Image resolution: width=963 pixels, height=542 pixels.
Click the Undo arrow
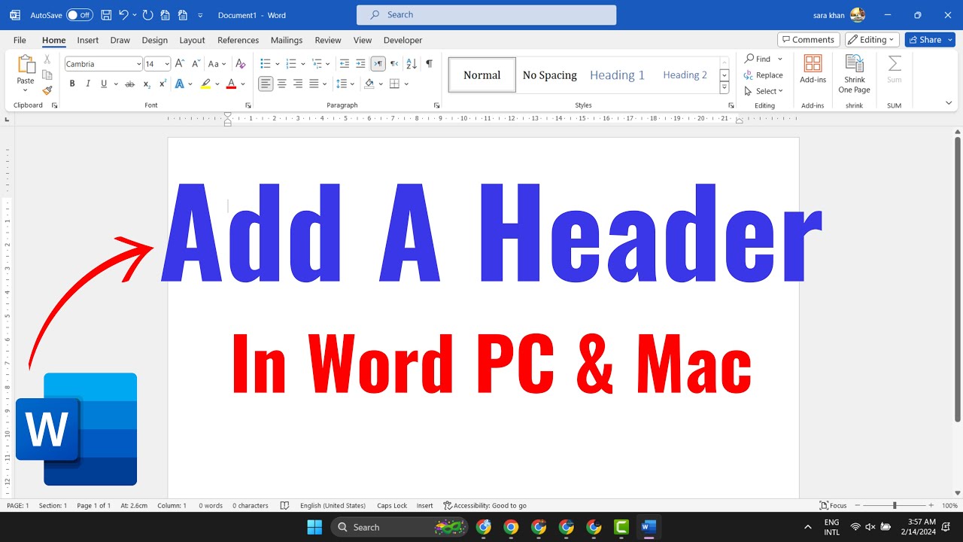[x=124, y=15]
